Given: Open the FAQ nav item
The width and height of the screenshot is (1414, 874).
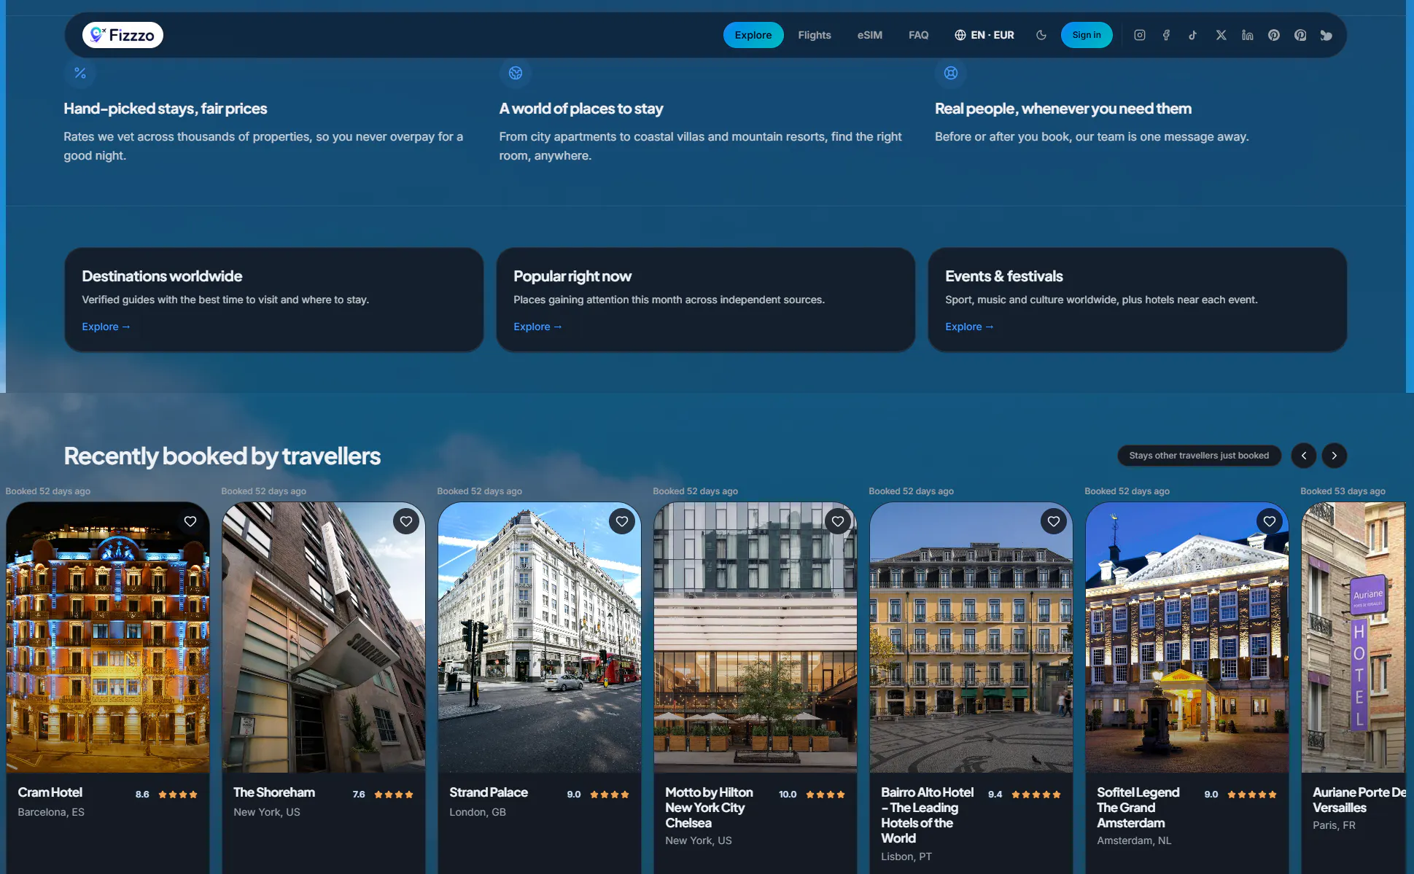Looking at the screenshot, I should click(918, 35).
